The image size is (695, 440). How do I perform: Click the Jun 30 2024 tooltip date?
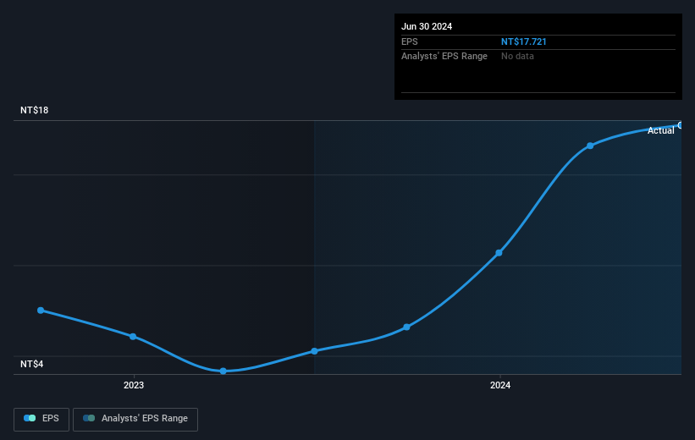point(427,26)
